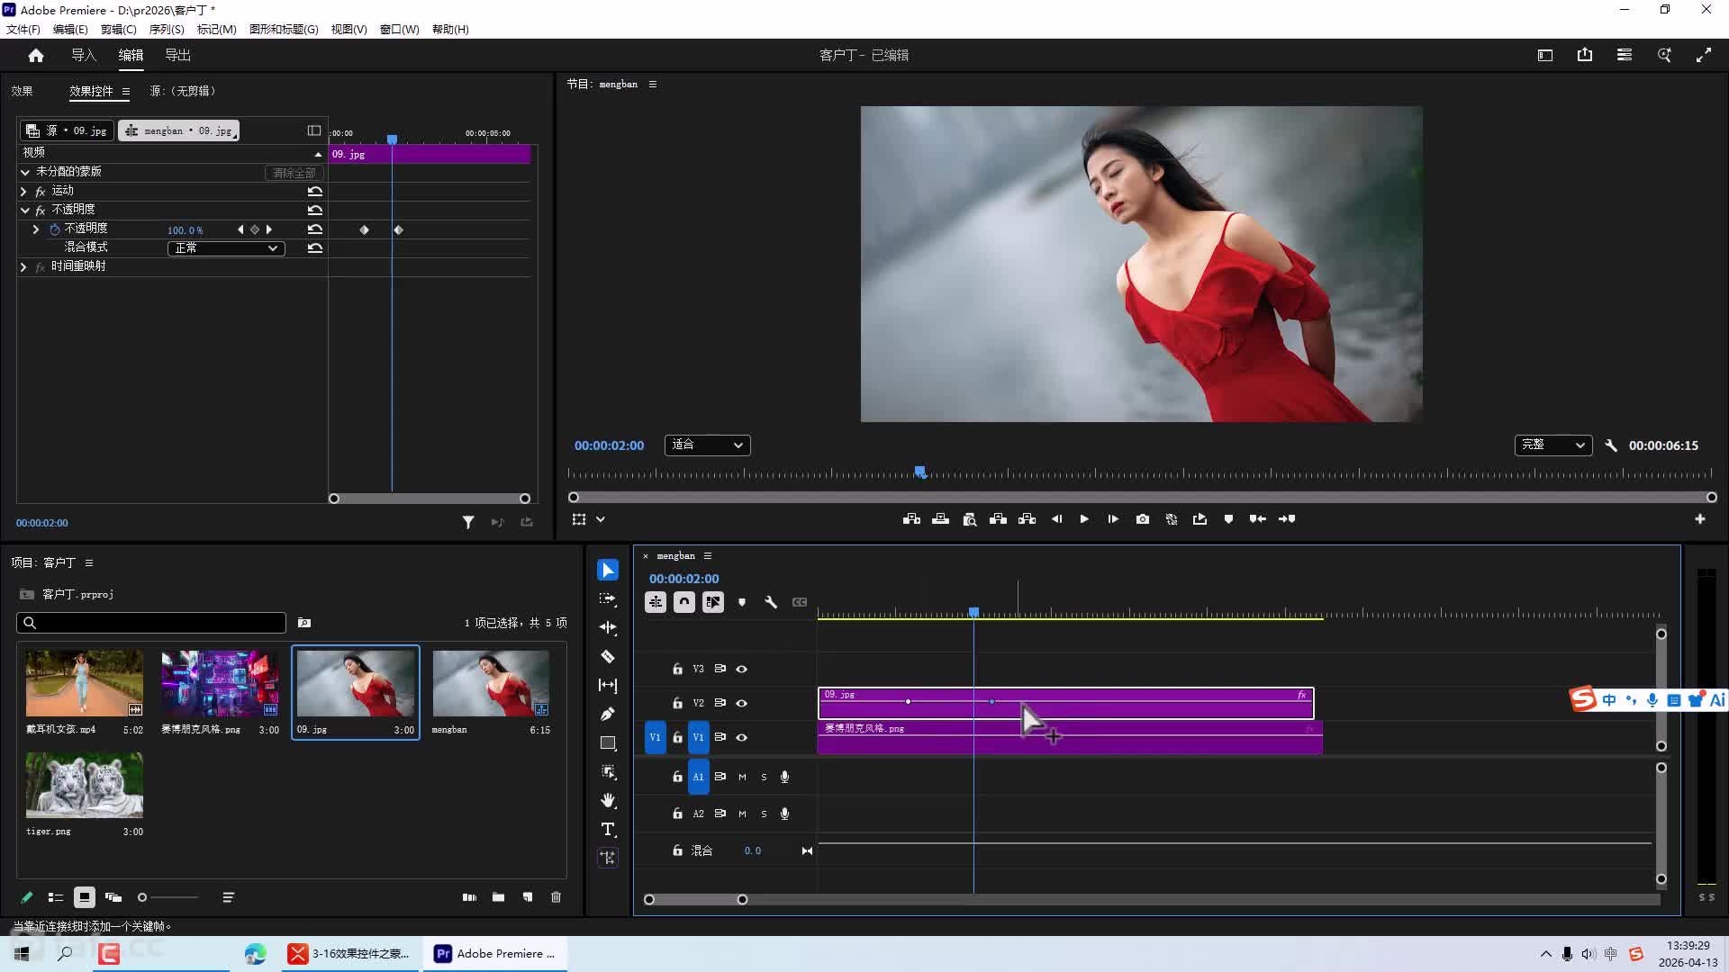Click the 清除全部 button
1729x972 pixels.
[x=294, y=173]
